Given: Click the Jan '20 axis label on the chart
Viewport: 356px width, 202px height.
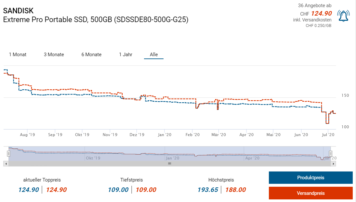Looking at the screenshot, I should 165,135.
